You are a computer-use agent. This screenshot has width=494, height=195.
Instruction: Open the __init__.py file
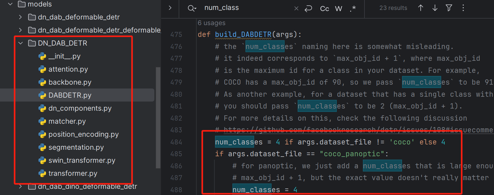point(64,56)
